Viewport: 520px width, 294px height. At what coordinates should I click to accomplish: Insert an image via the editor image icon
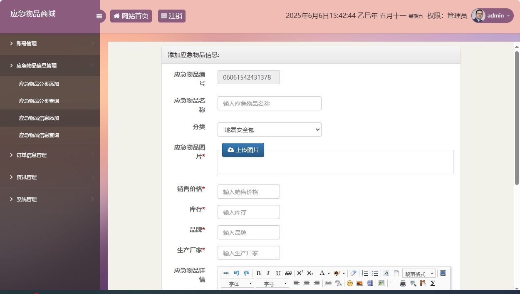pos(359,284)
